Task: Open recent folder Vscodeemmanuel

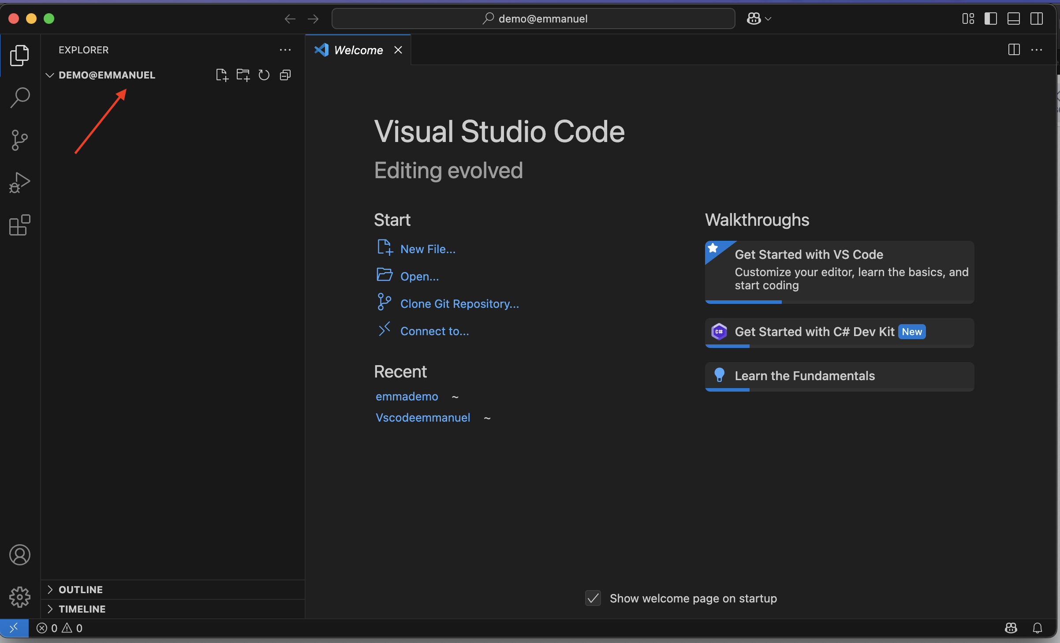Action: (x=422, y=418)
